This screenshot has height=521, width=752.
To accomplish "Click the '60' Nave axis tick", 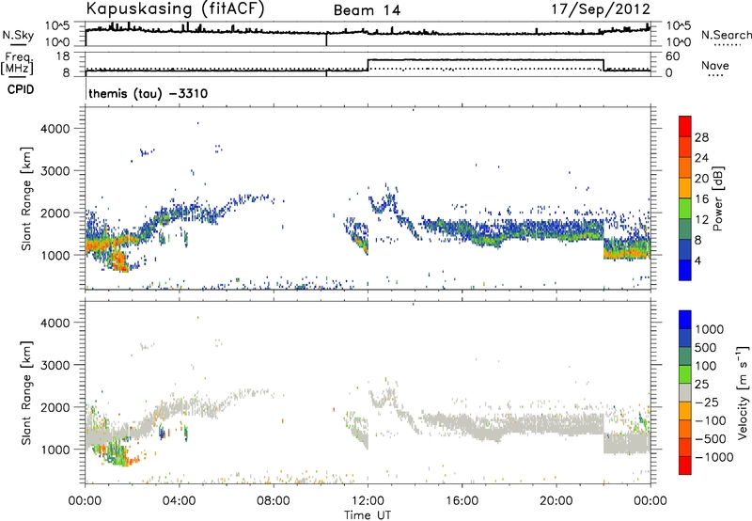I will (672, 56).
